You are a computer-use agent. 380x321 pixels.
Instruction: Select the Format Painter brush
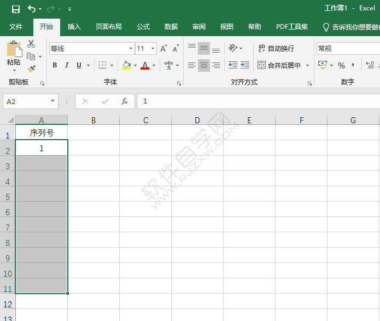pos(31,68)
